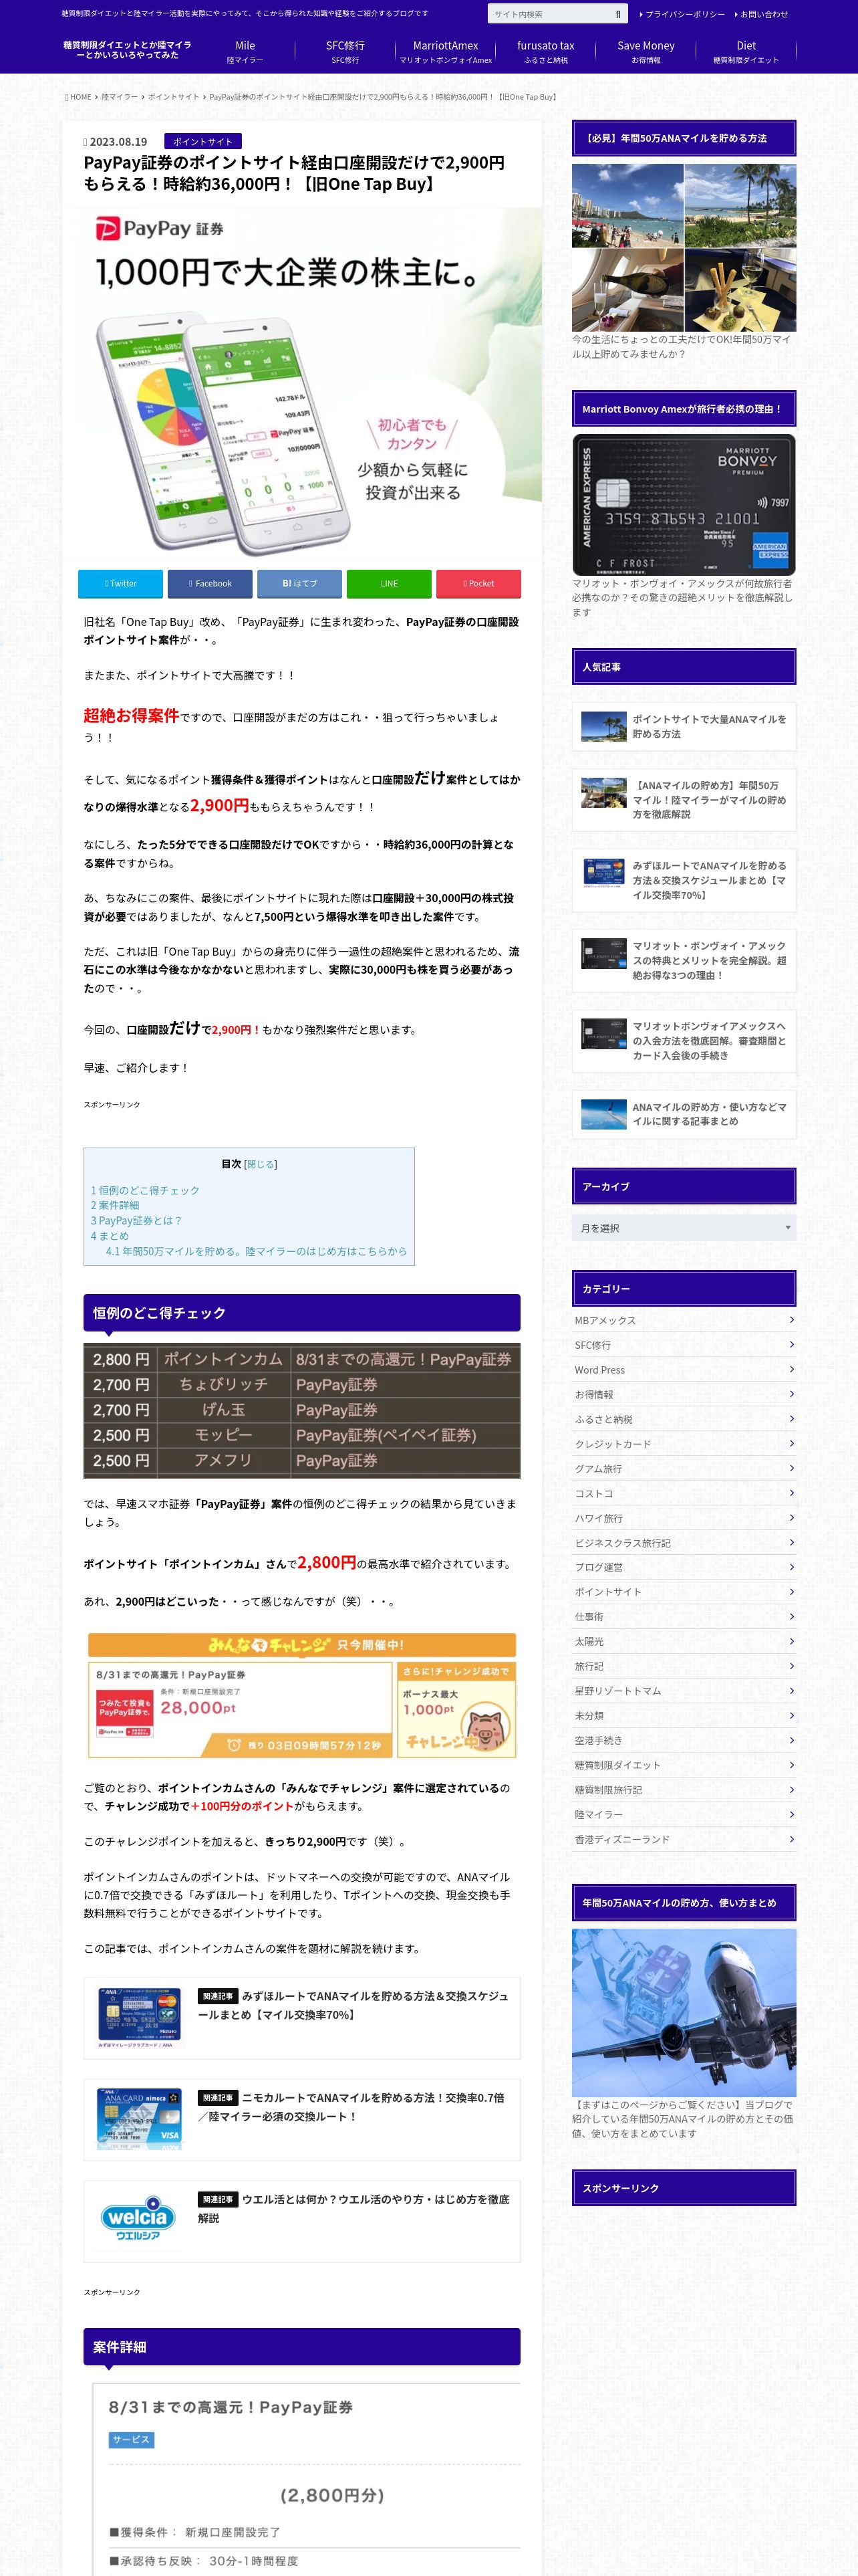The height and width of the screenshot is (2576, 858).
Task: Jump to 4 まとめ section
Action: [110, 1236]
